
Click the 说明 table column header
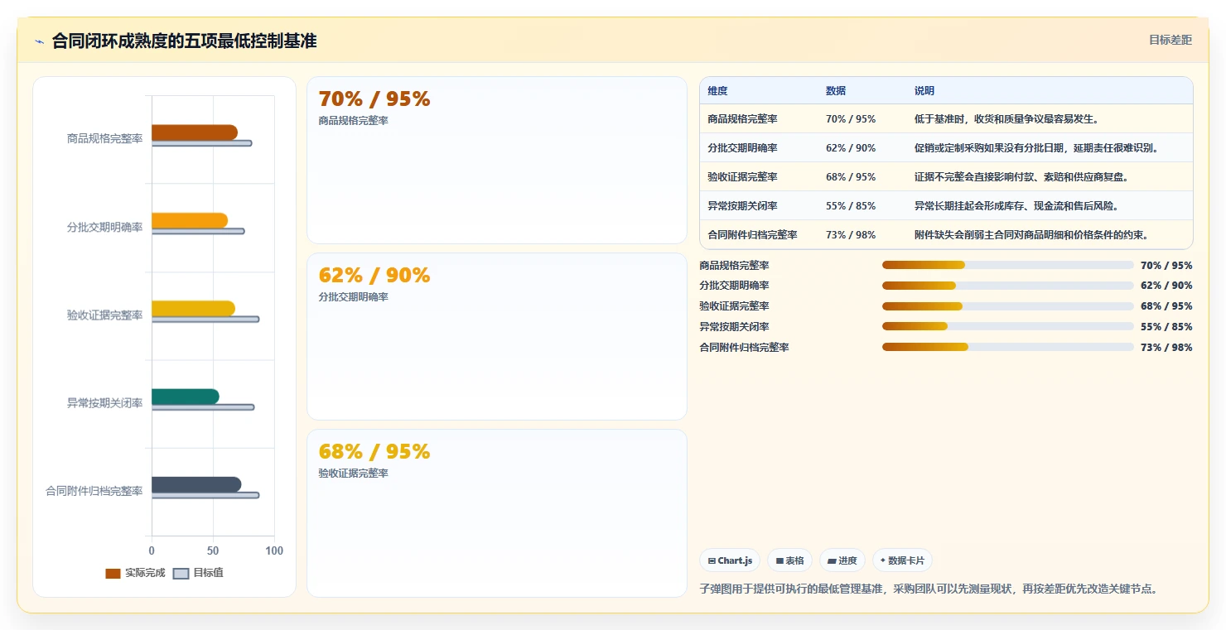pos(924,91)
